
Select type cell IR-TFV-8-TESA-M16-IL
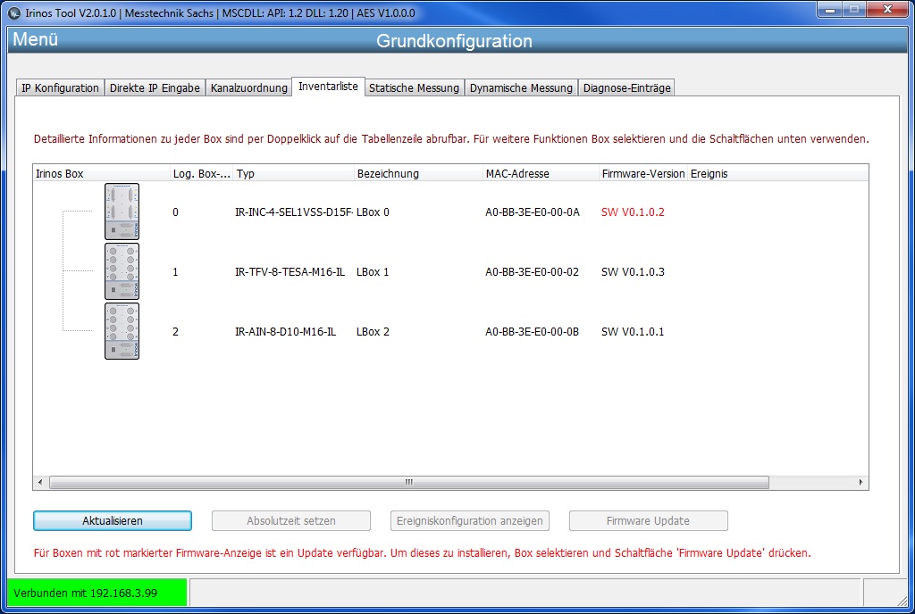pos(290,272)
